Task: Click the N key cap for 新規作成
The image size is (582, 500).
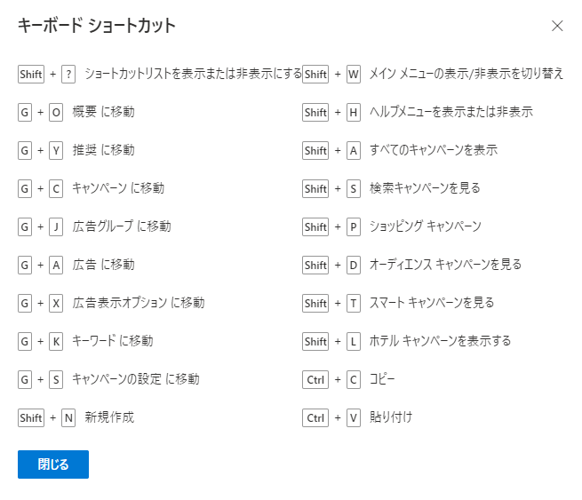Action: (68, 417)
